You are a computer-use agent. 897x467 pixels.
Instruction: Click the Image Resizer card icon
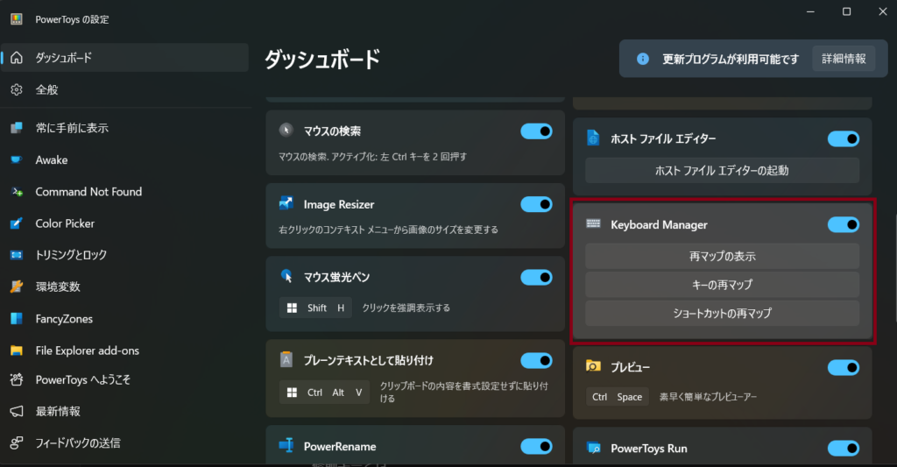[286, 203]
